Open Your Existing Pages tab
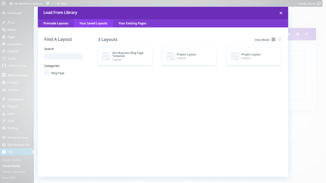326x183 pixels. [132, 23]
